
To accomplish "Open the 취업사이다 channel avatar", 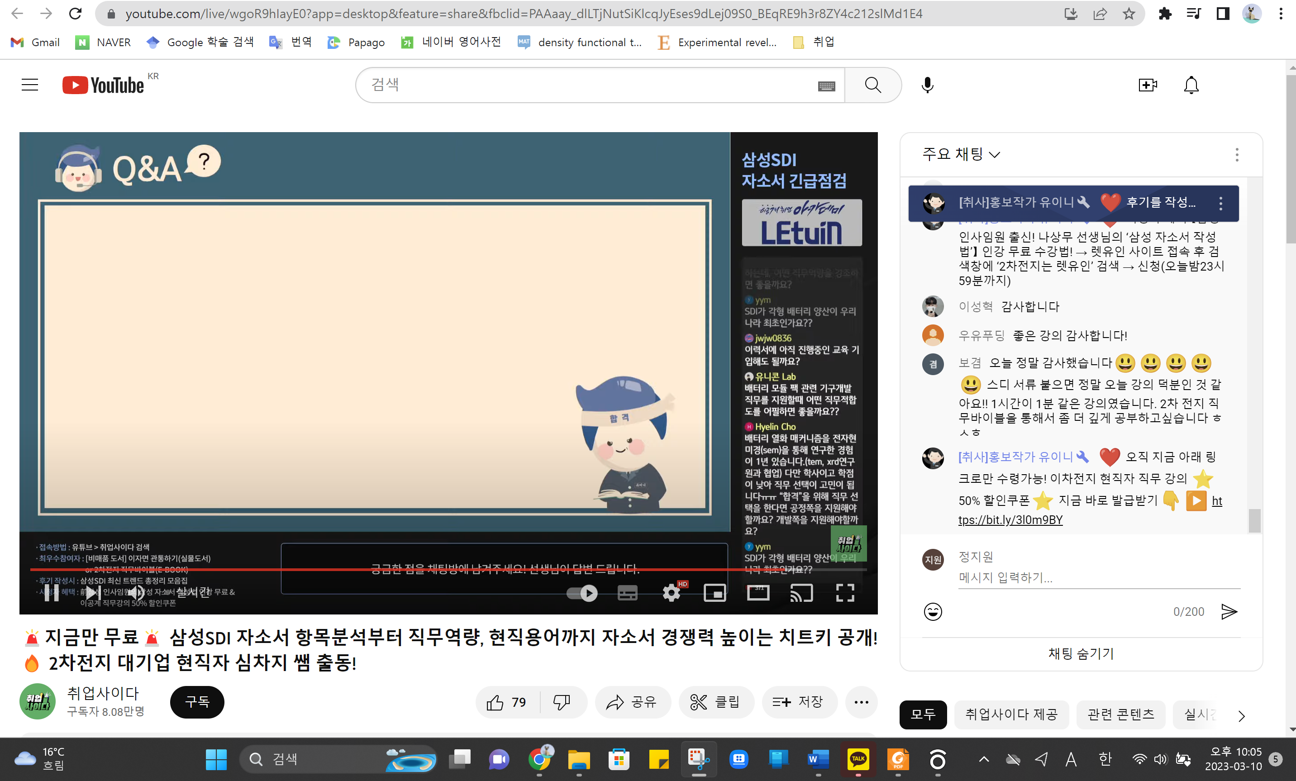I will point(38,701).
